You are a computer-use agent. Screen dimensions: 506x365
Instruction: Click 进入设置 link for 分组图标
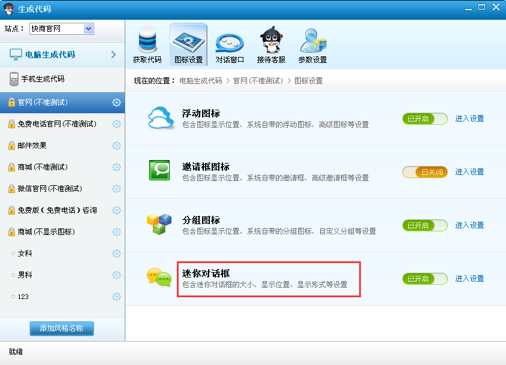click(x=469, y=225)
